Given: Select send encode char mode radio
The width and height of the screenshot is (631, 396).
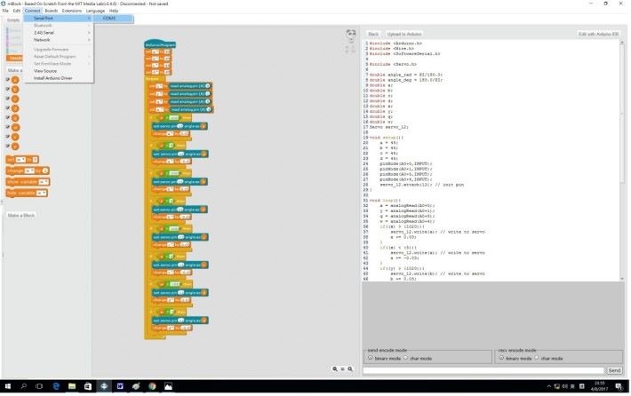Looking at the screenshot, I should pos(405,358).
